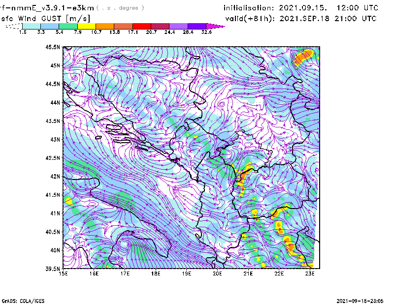This screenshot has width=394, height=304.
Task: Pick the orange 10.7–13.8 legend swatch
Action: coord(105,26)
